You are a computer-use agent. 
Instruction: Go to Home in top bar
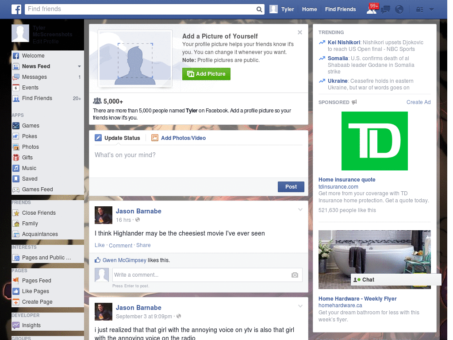(309, 9)
